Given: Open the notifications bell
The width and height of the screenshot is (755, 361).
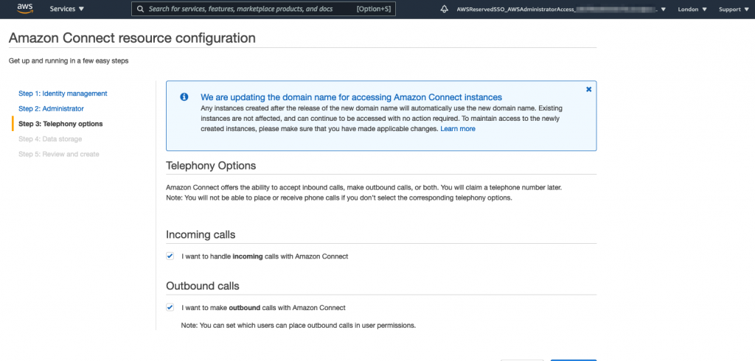Looking at the screenshot, I should (444, 10).
